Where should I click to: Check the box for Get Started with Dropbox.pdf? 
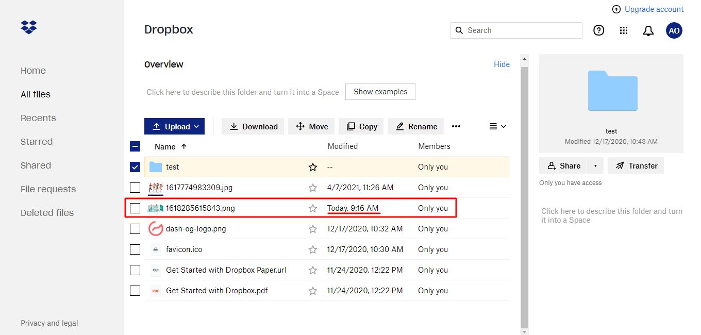tap(135, 291)
